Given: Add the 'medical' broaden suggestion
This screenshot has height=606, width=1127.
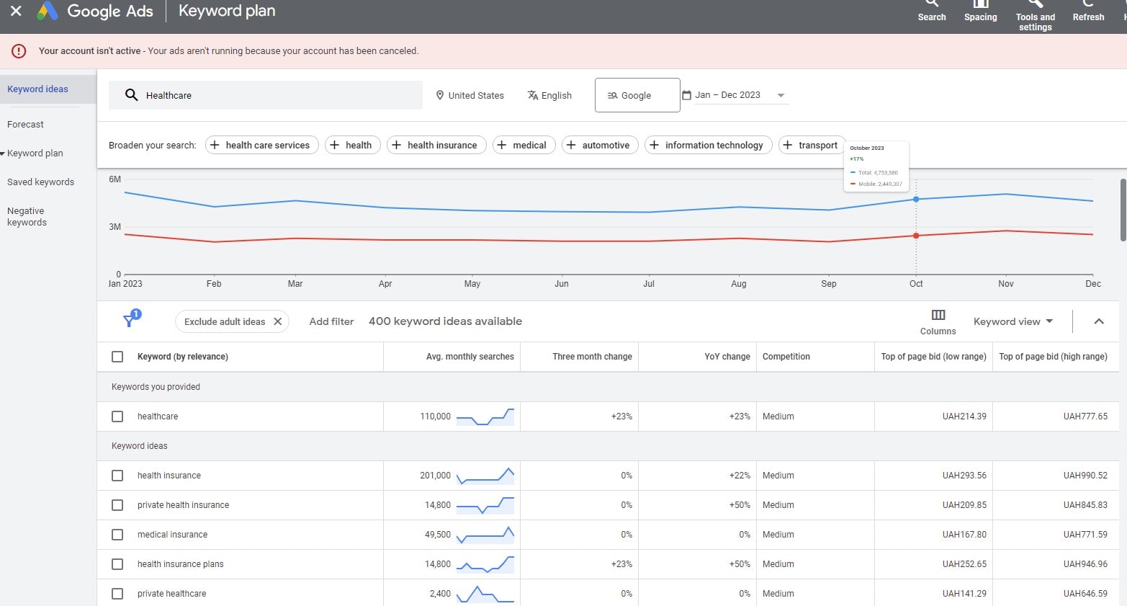Looking at the screenshot, I should [x=524, y=145].
